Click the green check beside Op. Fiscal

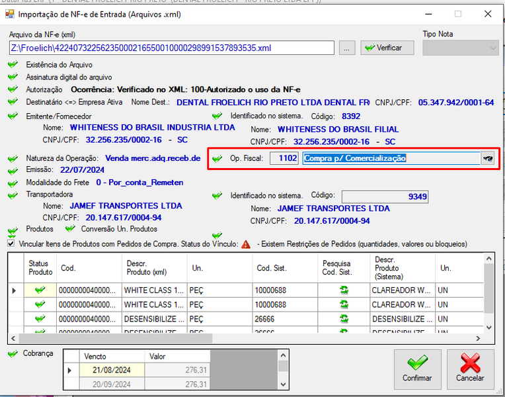tap(217, 158)
